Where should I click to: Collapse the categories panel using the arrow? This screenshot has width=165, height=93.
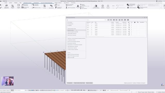point(67,20)
